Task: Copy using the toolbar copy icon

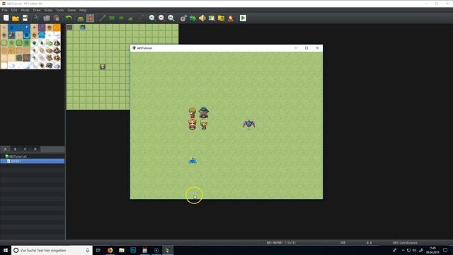Action: tap(47, 18)
